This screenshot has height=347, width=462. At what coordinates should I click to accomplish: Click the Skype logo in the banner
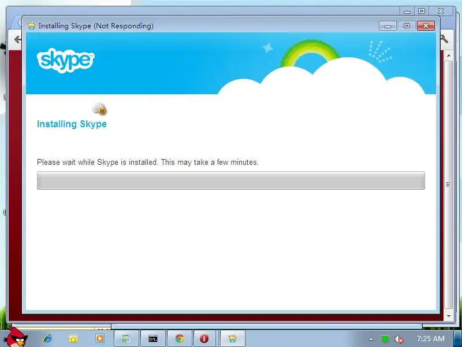point(65,60)
